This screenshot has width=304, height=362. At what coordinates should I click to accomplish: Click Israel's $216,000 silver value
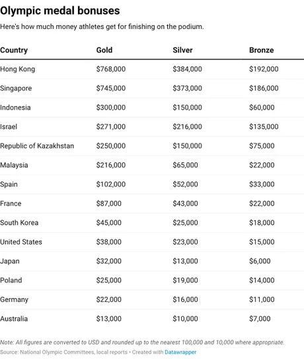(x=187, y=127)
